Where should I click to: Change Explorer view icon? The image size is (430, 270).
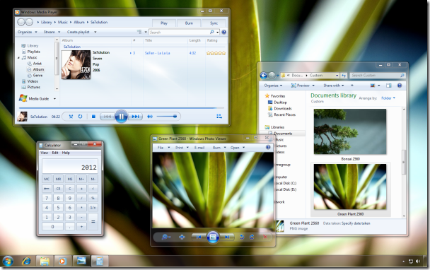tap(373, 86)
